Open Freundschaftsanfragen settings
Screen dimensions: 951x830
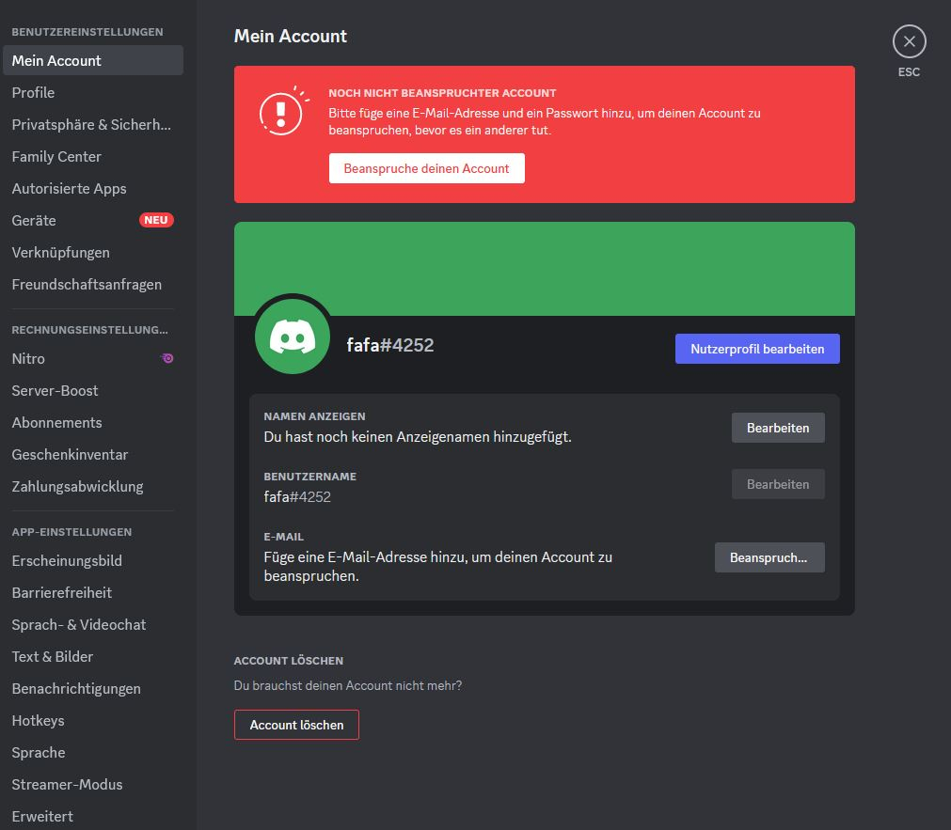click(93, 285)
